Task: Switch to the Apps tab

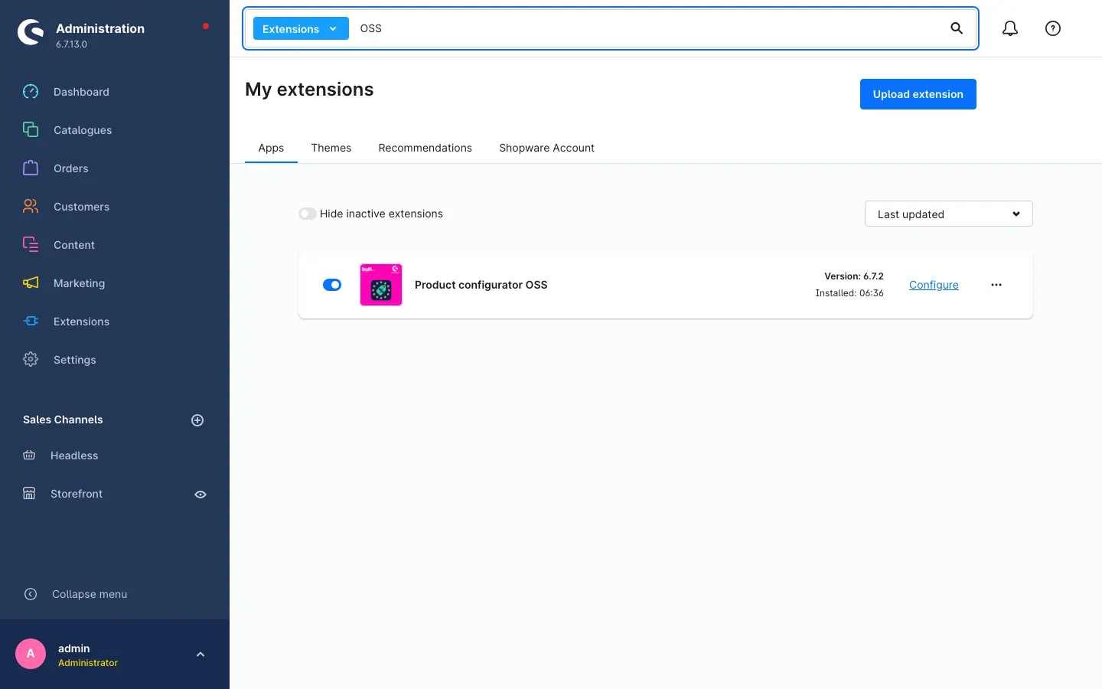Action: (x=271, y=148)
